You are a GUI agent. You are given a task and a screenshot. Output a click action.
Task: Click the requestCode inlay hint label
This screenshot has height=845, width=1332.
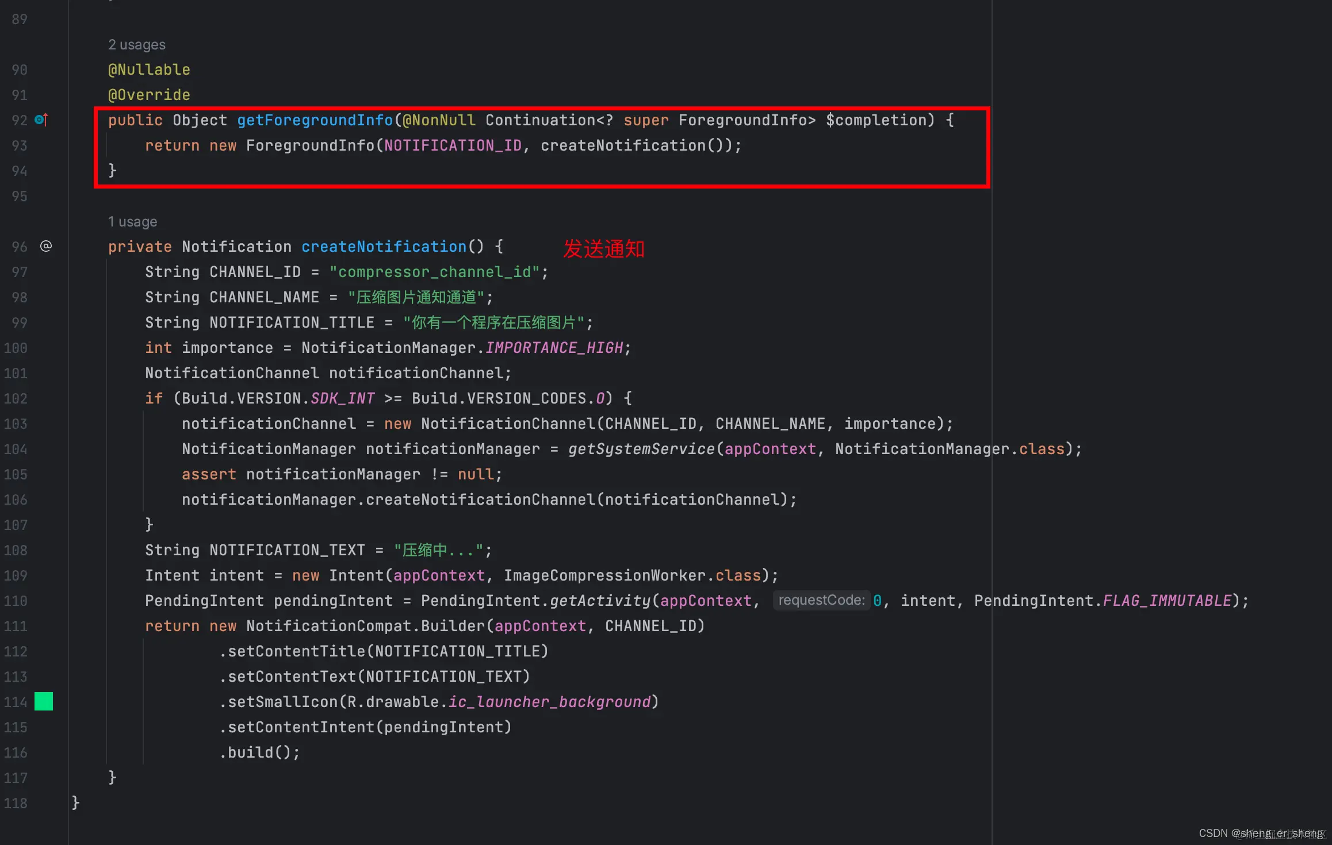(x=821, y=600)
